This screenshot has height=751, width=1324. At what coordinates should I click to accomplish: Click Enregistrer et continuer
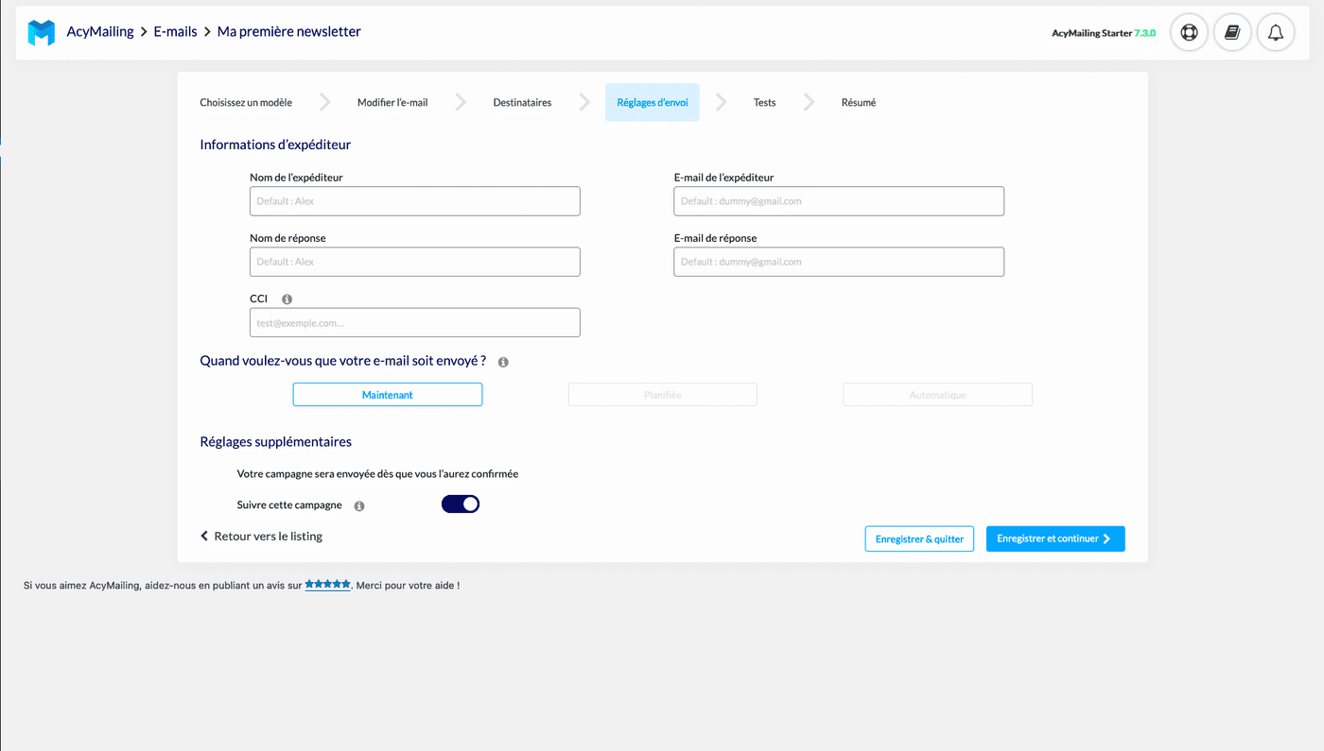1055,538
